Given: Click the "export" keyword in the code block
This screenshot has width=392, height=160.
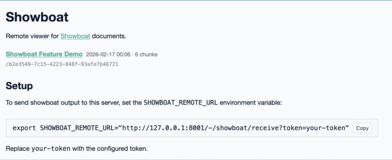Looking at the screenshot, I should [24, 128].
